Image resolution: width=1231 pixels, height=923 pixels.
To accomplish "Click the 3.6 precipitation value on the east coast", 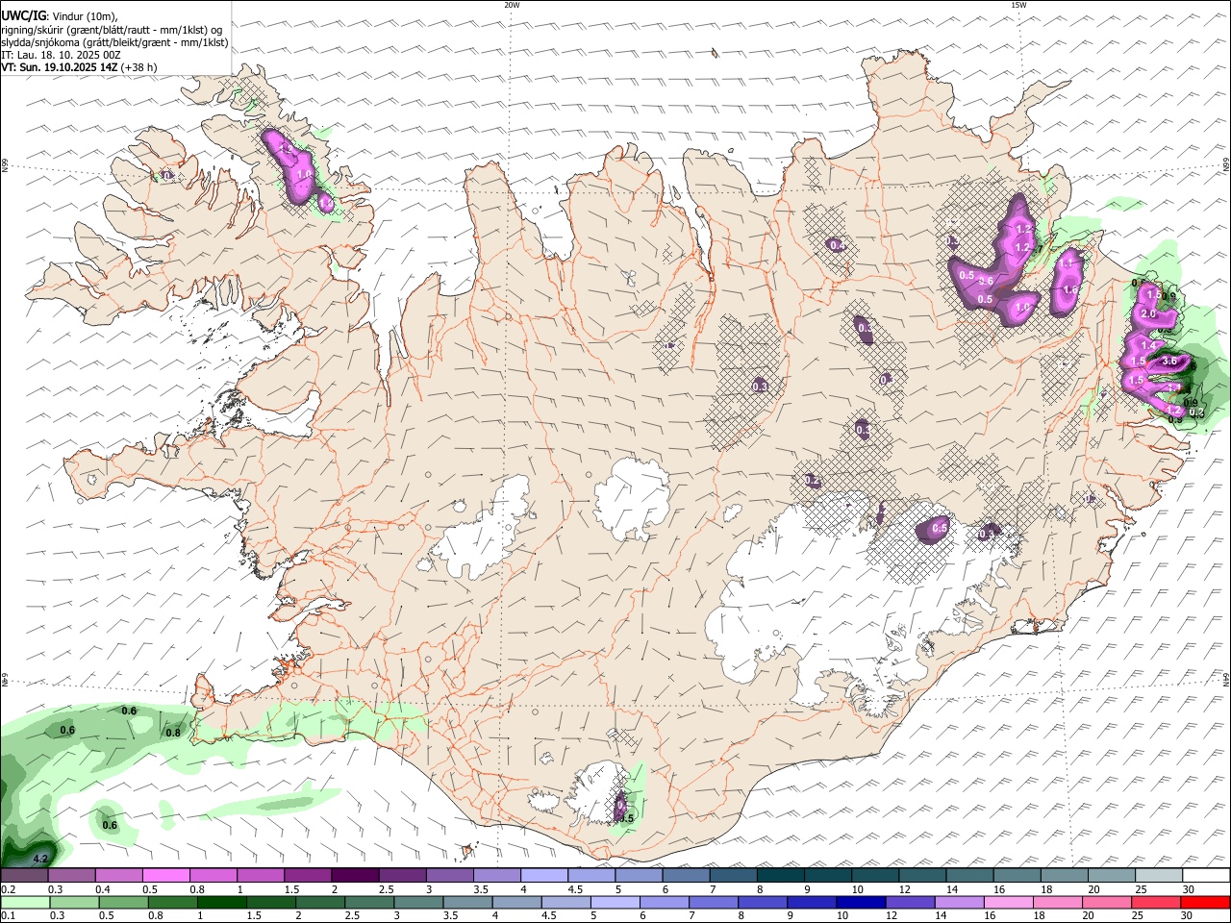I will coord(1169,361).
